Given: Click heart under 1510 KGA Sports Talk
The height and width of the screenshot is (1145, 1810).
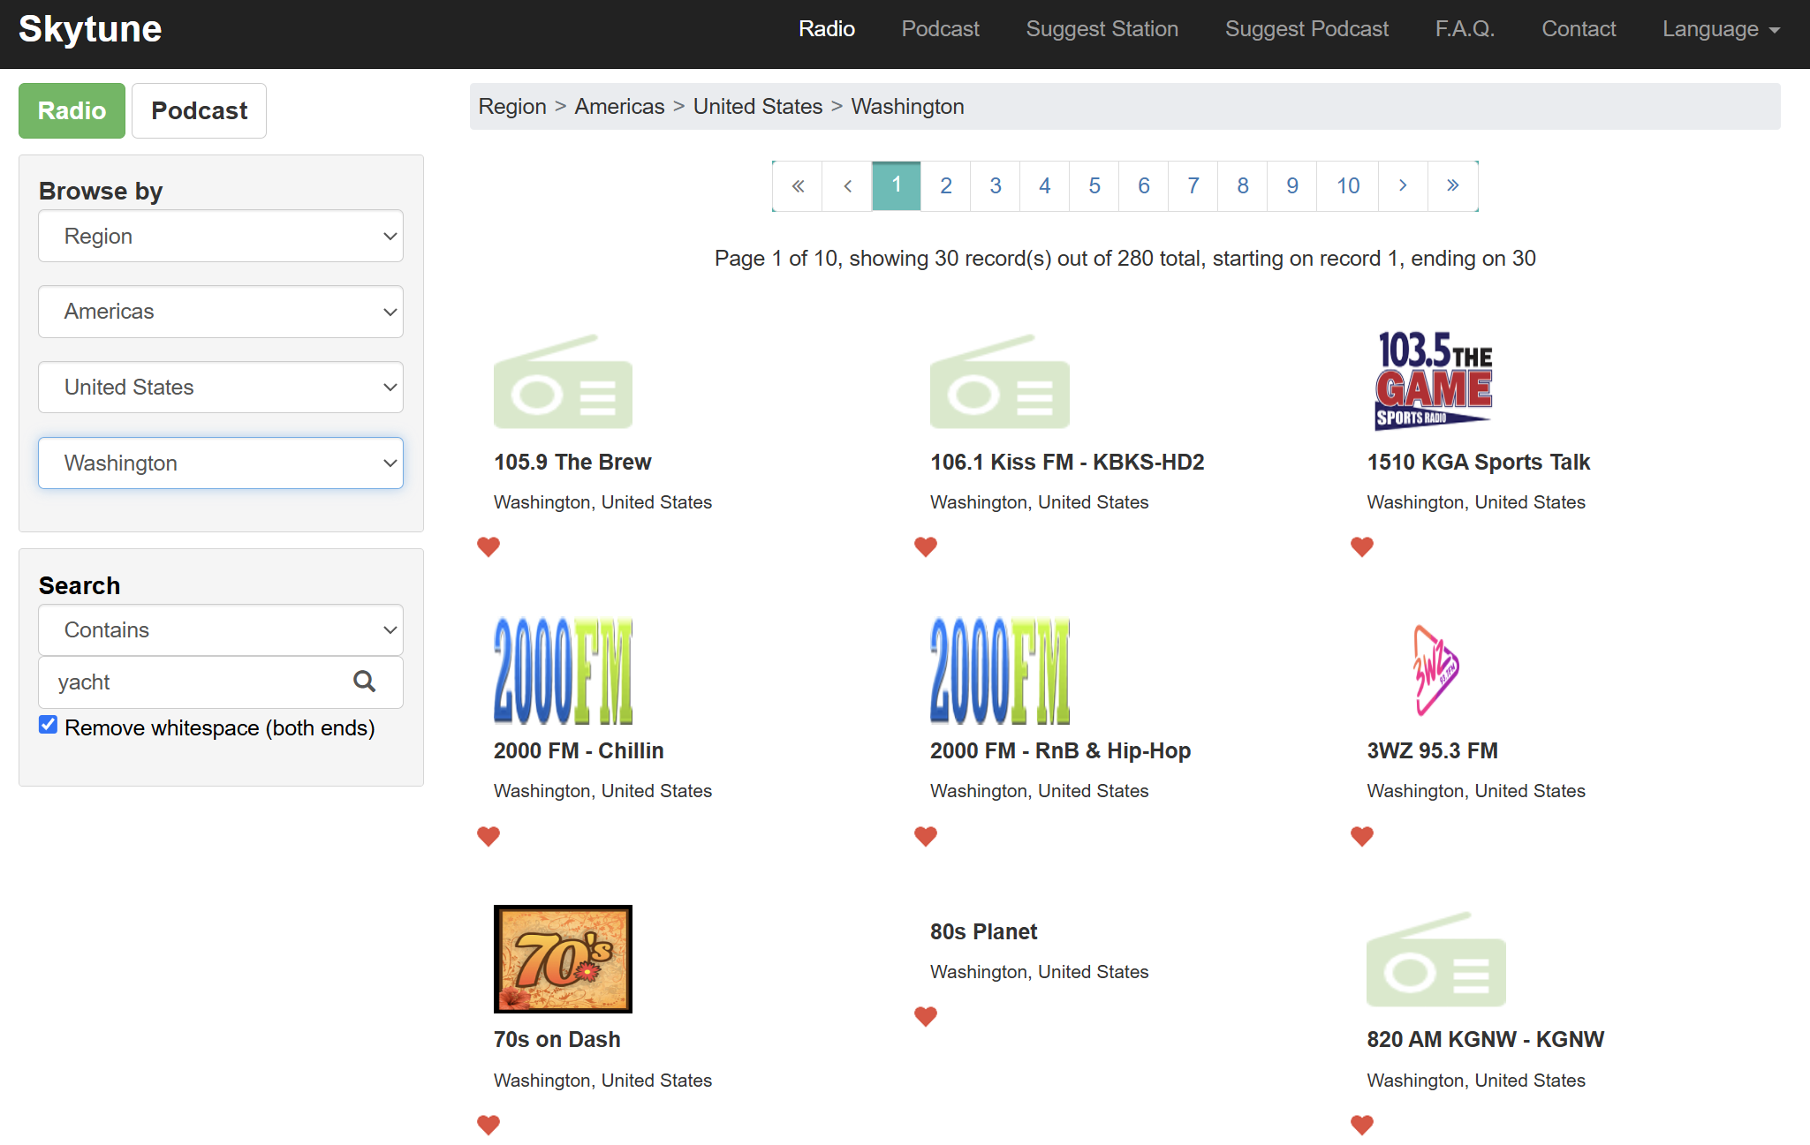Looking at the screenshot, I should click(1361, 546).
